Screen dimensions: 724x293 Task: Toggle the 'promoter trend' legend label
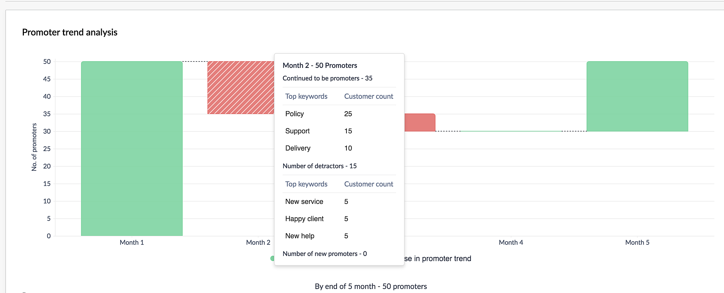(438, 259)
